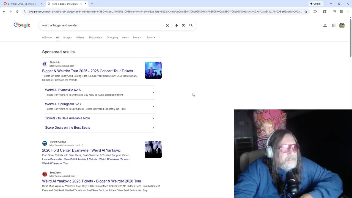Open Bigger & Weirder Tour 2025 - 2026 link
Screen dimensions: 352x198
[87, 71]
